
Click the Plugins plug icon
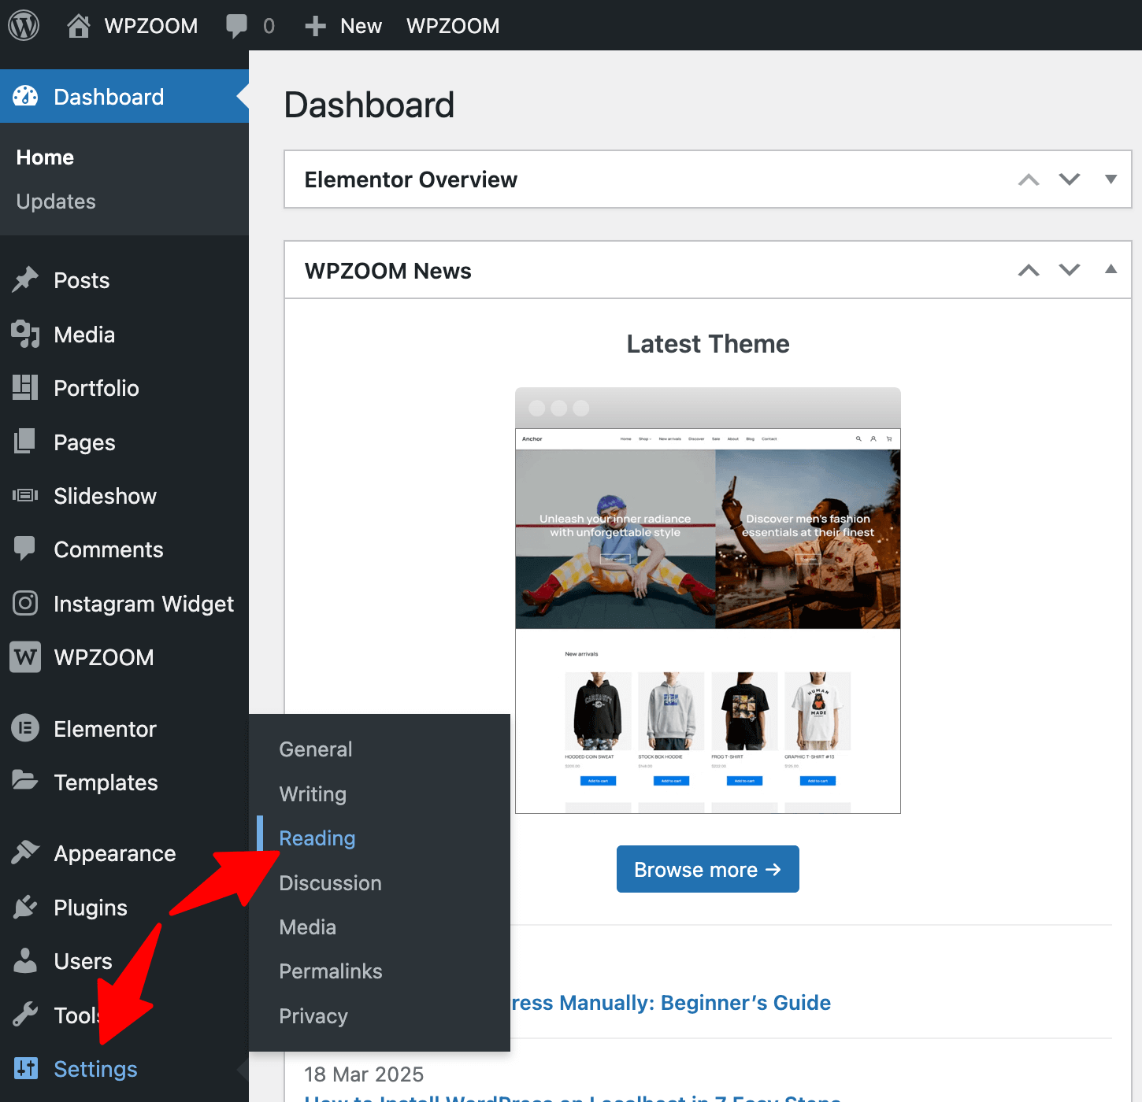(25, 908)
